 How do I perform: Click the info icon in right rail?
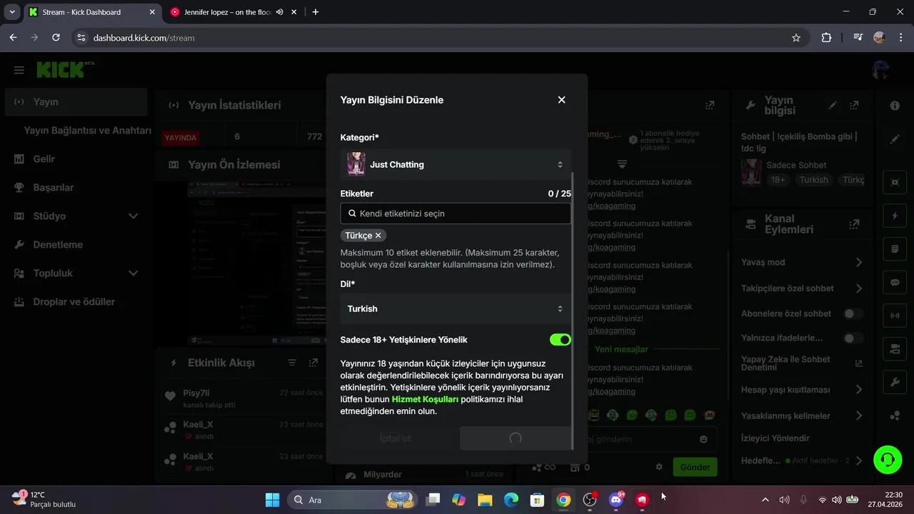pyautogui.click(x=895, y=106)
